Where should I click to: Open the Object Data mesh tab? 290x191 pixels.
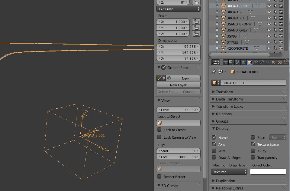point(268,62)
